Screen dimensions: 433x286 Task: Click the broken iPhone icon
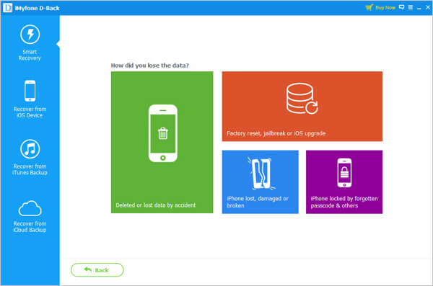[x=261, y=173]
